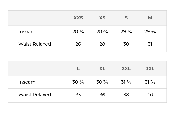This screenshot has width=175, height=113.
Task: Click Waist Relaxed label in the XXS–M table
Action: pyautogui.click(x=35, y=44)
